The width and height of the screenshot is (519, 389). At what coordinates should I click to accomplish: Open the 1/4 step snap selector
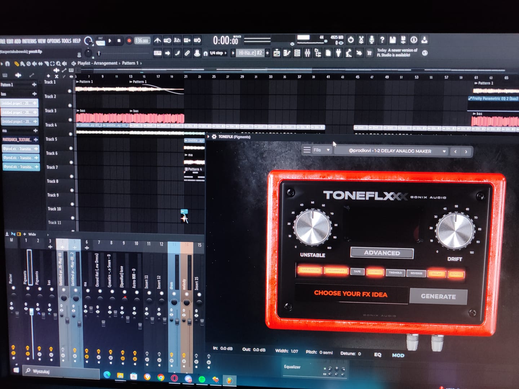pos(218,53)
